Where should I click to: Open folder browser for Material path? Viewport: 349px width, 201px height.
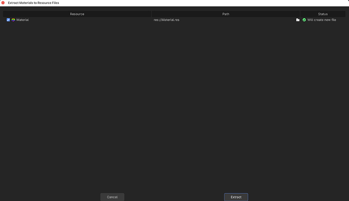(x=297, y=20)
